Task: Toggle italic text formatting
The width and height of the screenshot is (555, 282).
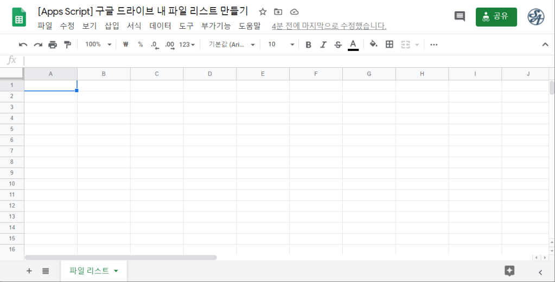Action: [323, 44]
